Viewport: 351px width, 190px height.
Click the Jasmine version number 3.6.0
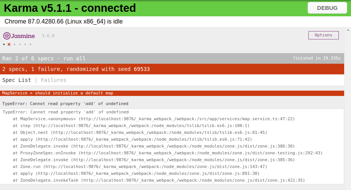pyautogui.click(x=48, y=36)
